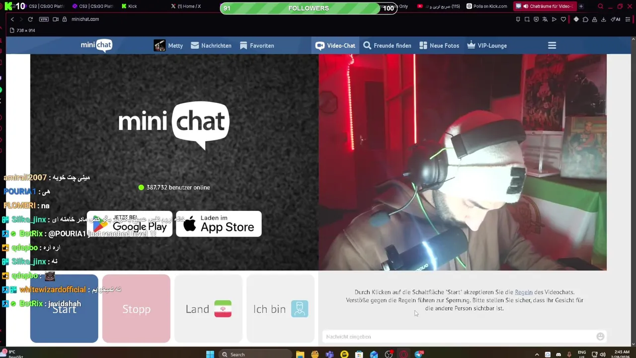Click the taskbar Search box

pyautogui.click(x=254, y=354)
